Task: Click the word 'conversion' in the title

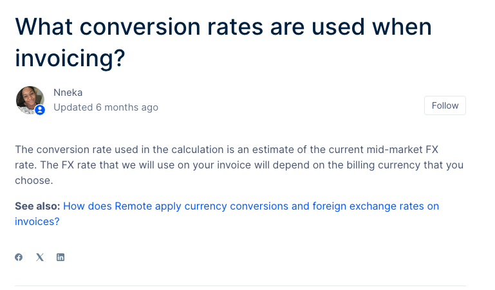Action: [140, 27]
